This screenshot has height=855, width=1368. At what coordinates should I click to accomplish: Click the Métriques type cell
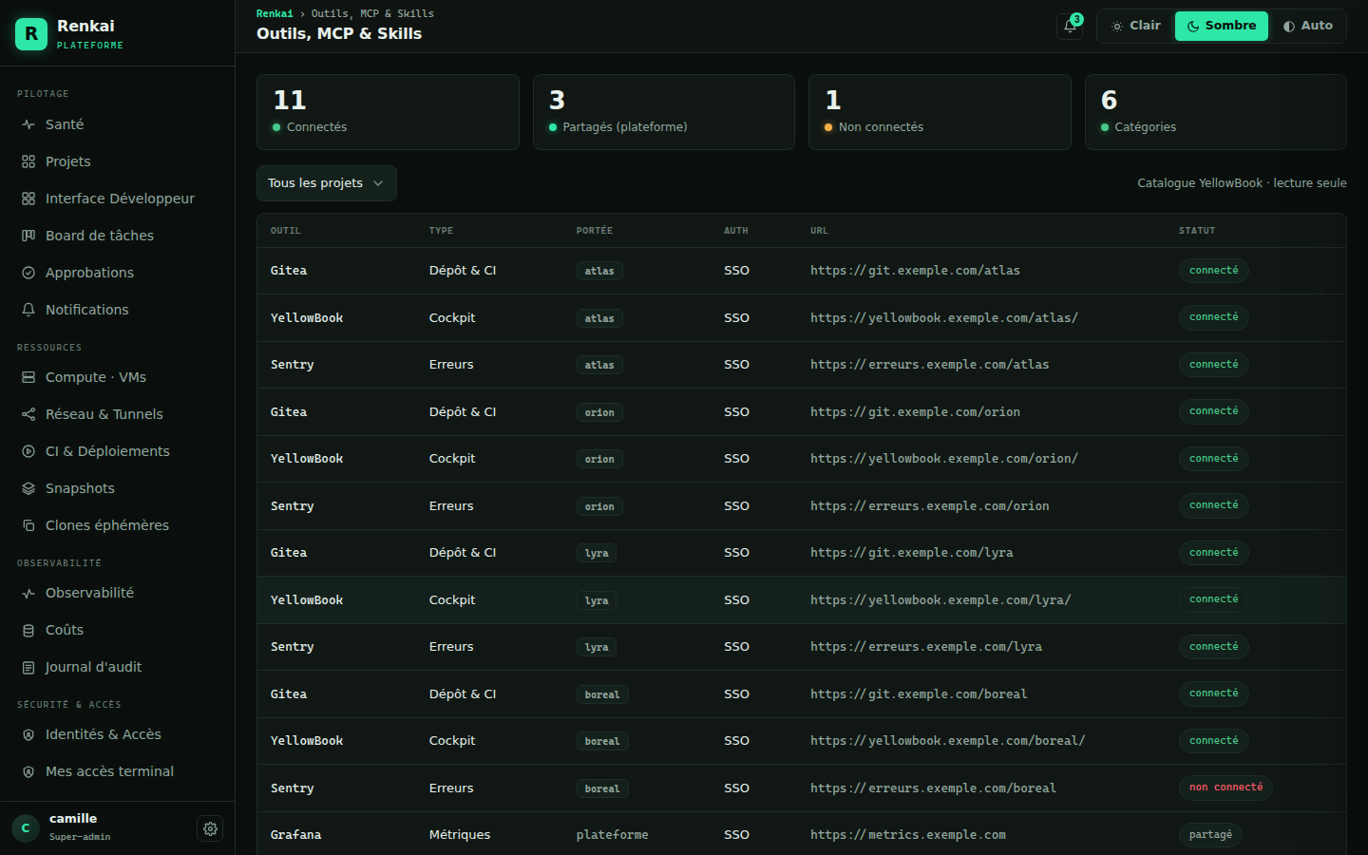[460, 835]
